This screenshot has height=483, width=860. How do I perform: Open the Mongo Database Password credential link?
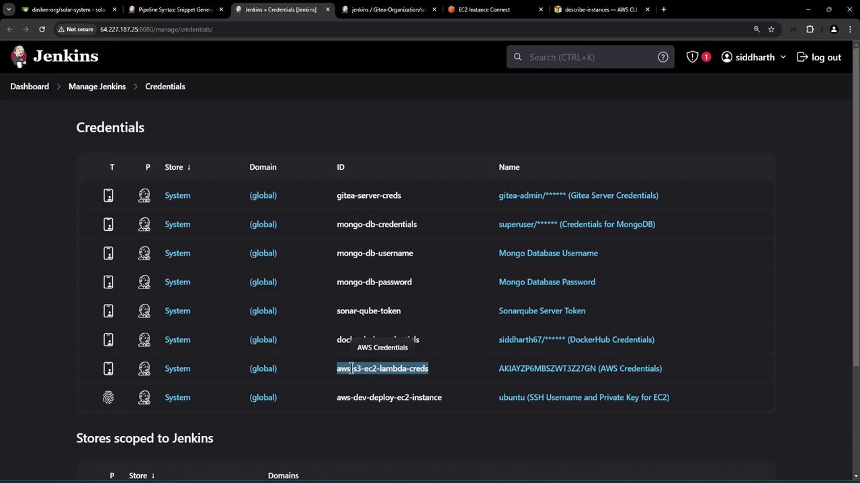point(546,282)
